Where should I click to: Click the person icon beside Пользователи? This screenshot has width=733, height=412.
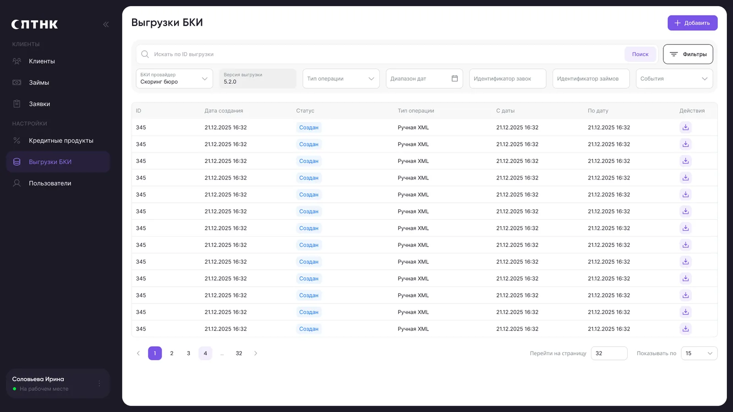click(x=17, y=183)
